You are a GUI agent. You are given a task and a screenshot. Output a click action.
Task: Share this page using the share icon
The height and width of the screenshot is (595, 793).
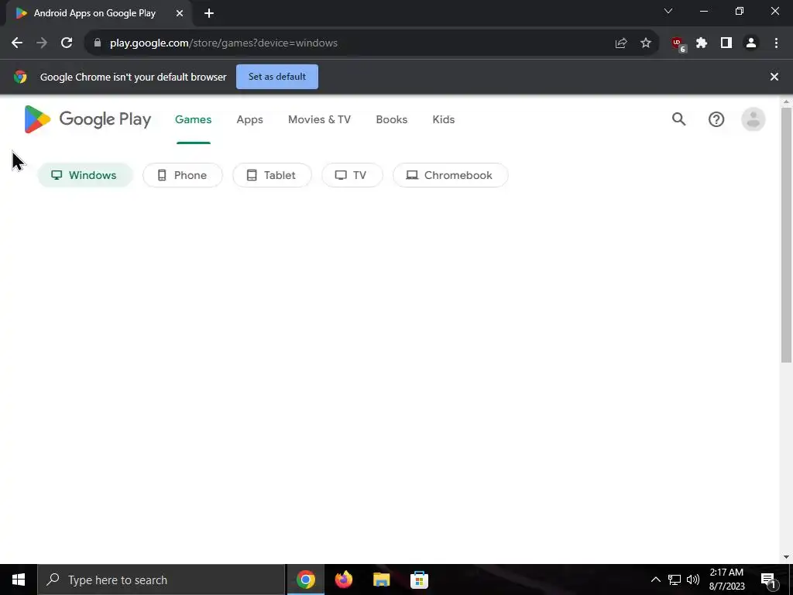click(x=621, y=43)
